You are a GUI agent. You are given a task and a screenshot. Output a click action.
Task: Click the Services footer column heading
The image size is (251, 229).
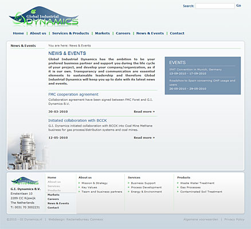pos(134,177)
